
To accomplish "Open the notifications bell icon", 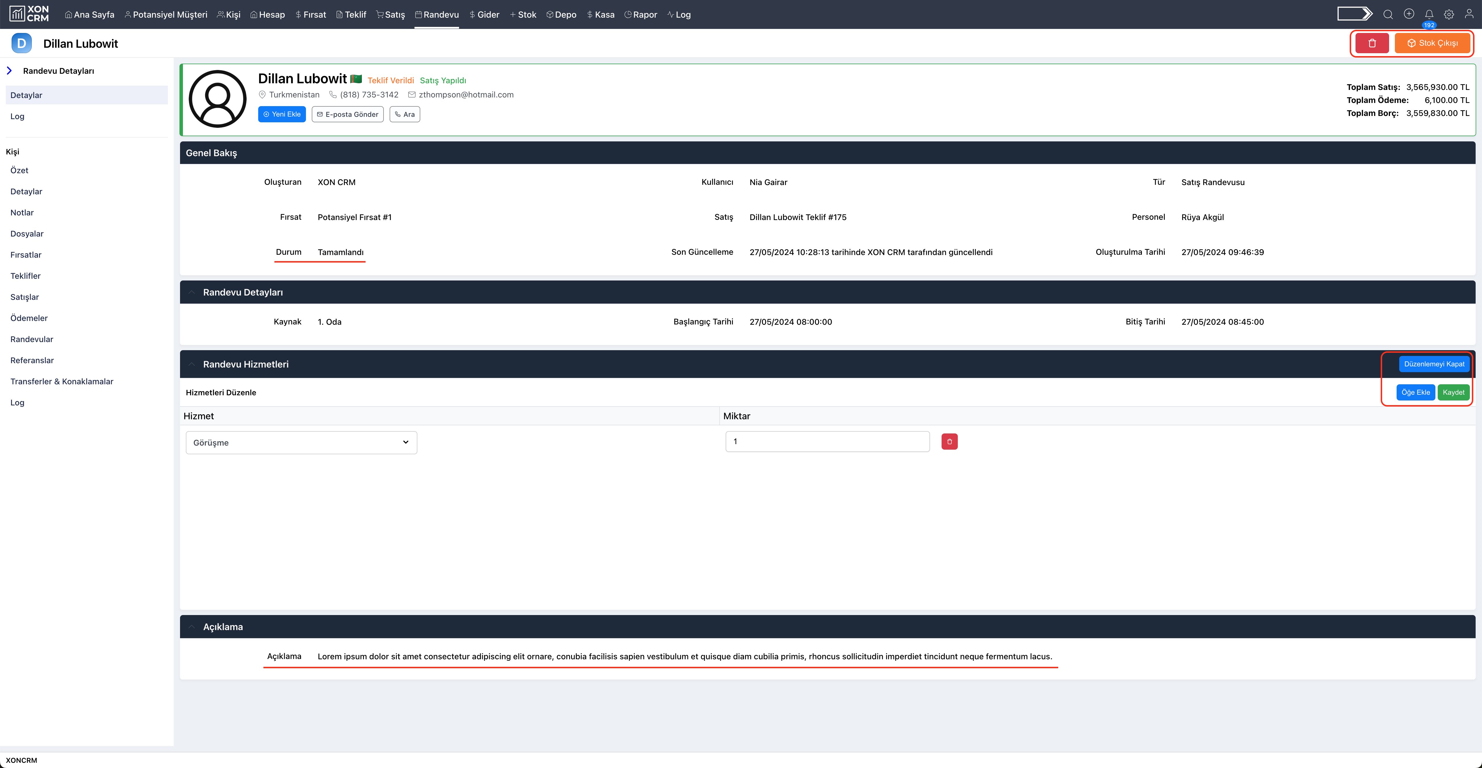I will point(1429,14).
